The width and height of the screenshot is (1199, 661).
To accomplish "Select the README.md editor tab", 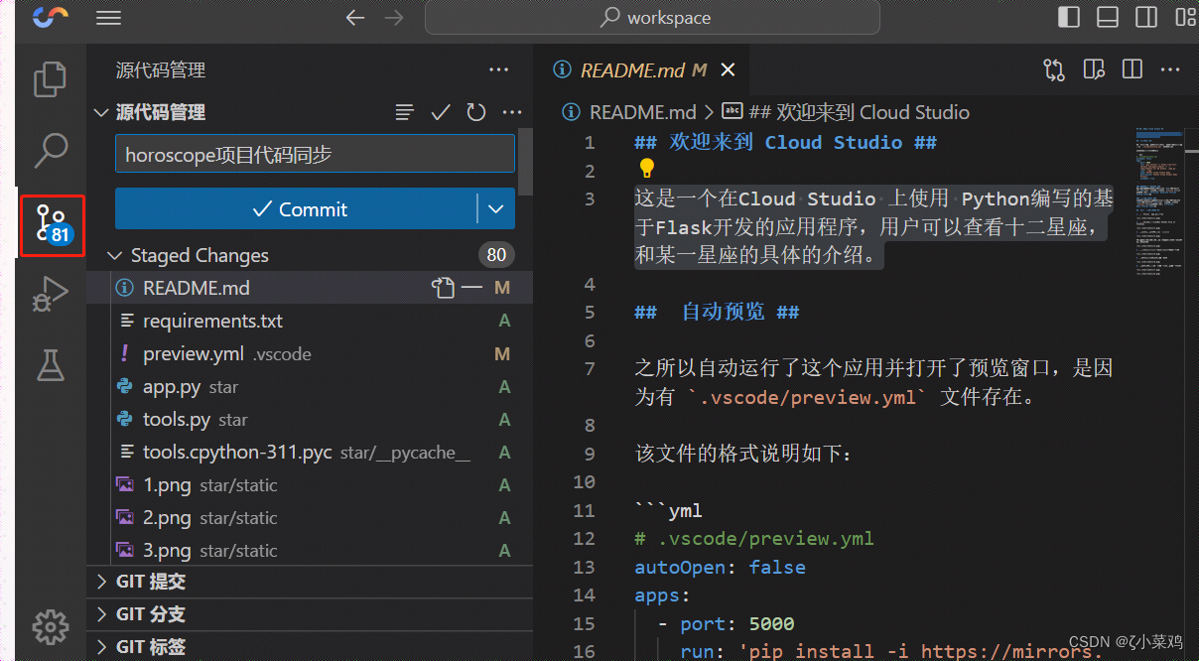I will coord(635,69).
